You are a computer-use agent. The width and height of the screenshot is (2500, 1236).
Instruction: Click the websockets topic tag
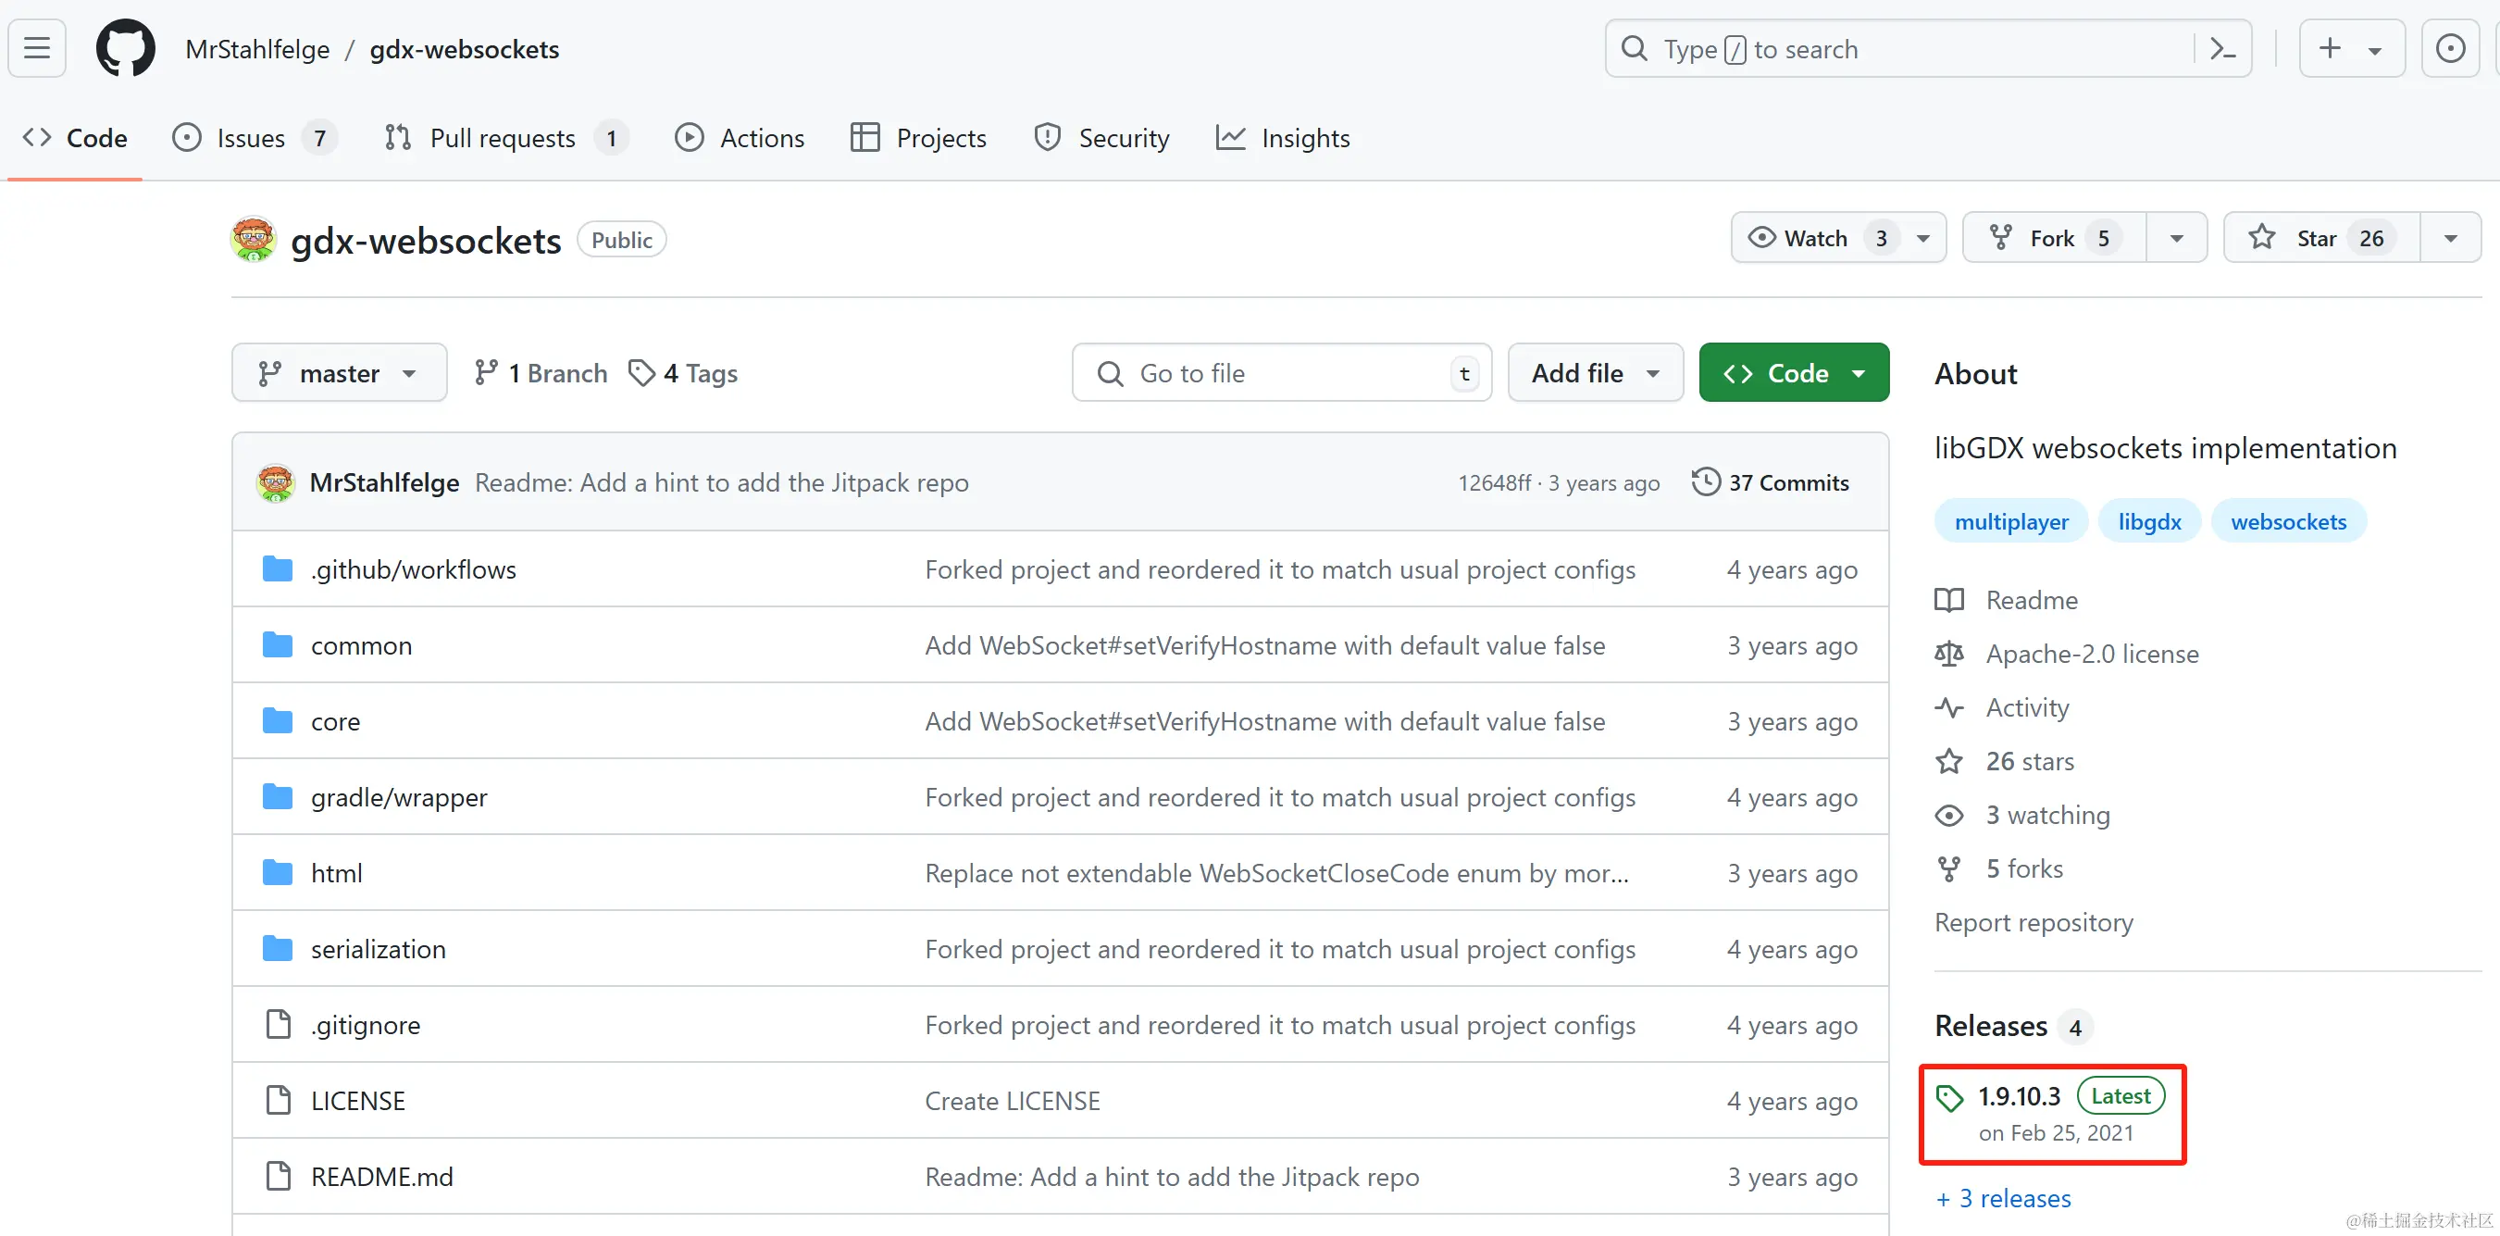tap(2288, 521)
